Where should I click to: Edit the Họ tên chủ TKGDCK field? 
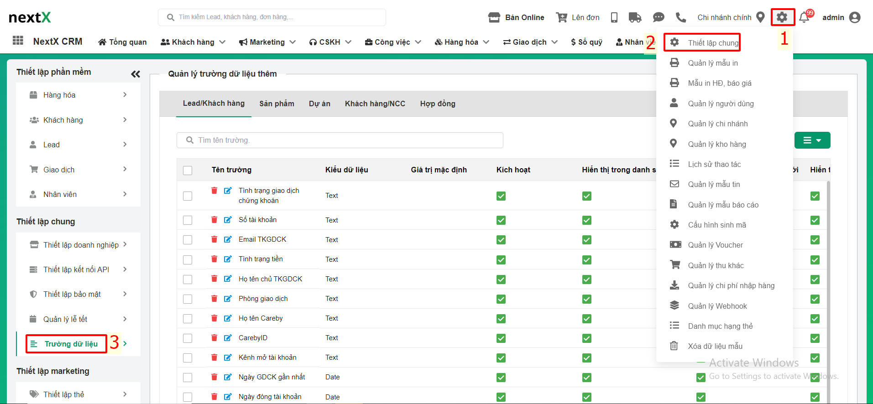228,278
